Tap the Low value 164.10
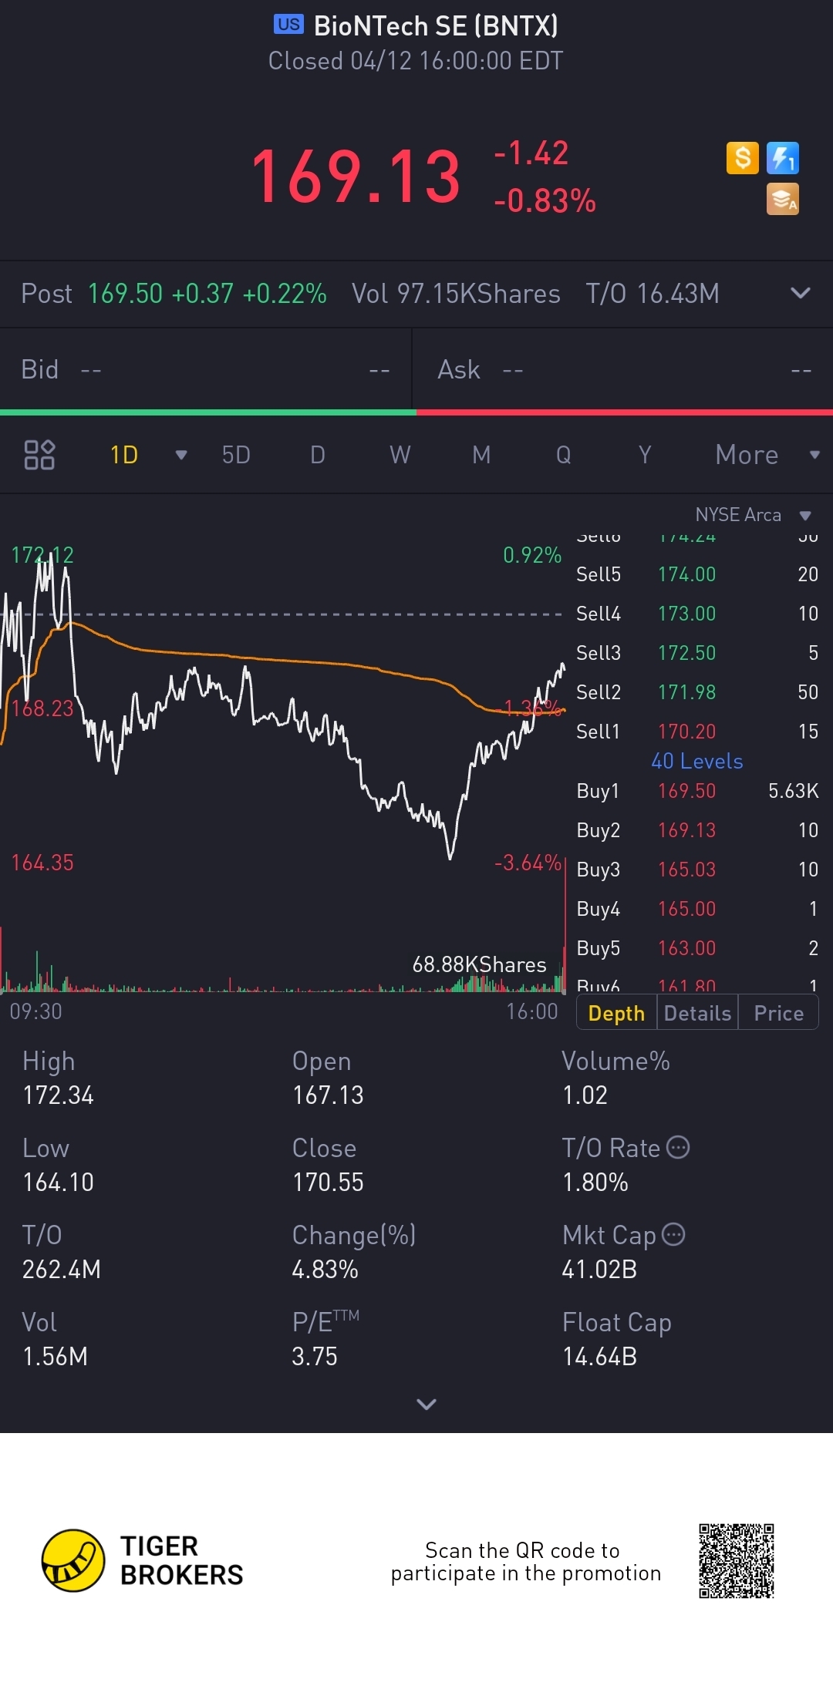The image size is (833, 1689). pyautogui.click(x=58, y=1182)
